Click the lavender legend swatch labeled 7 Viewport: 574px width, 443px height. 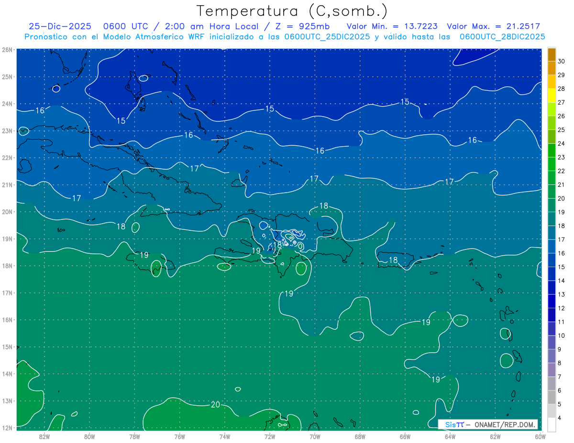[552, 370]
